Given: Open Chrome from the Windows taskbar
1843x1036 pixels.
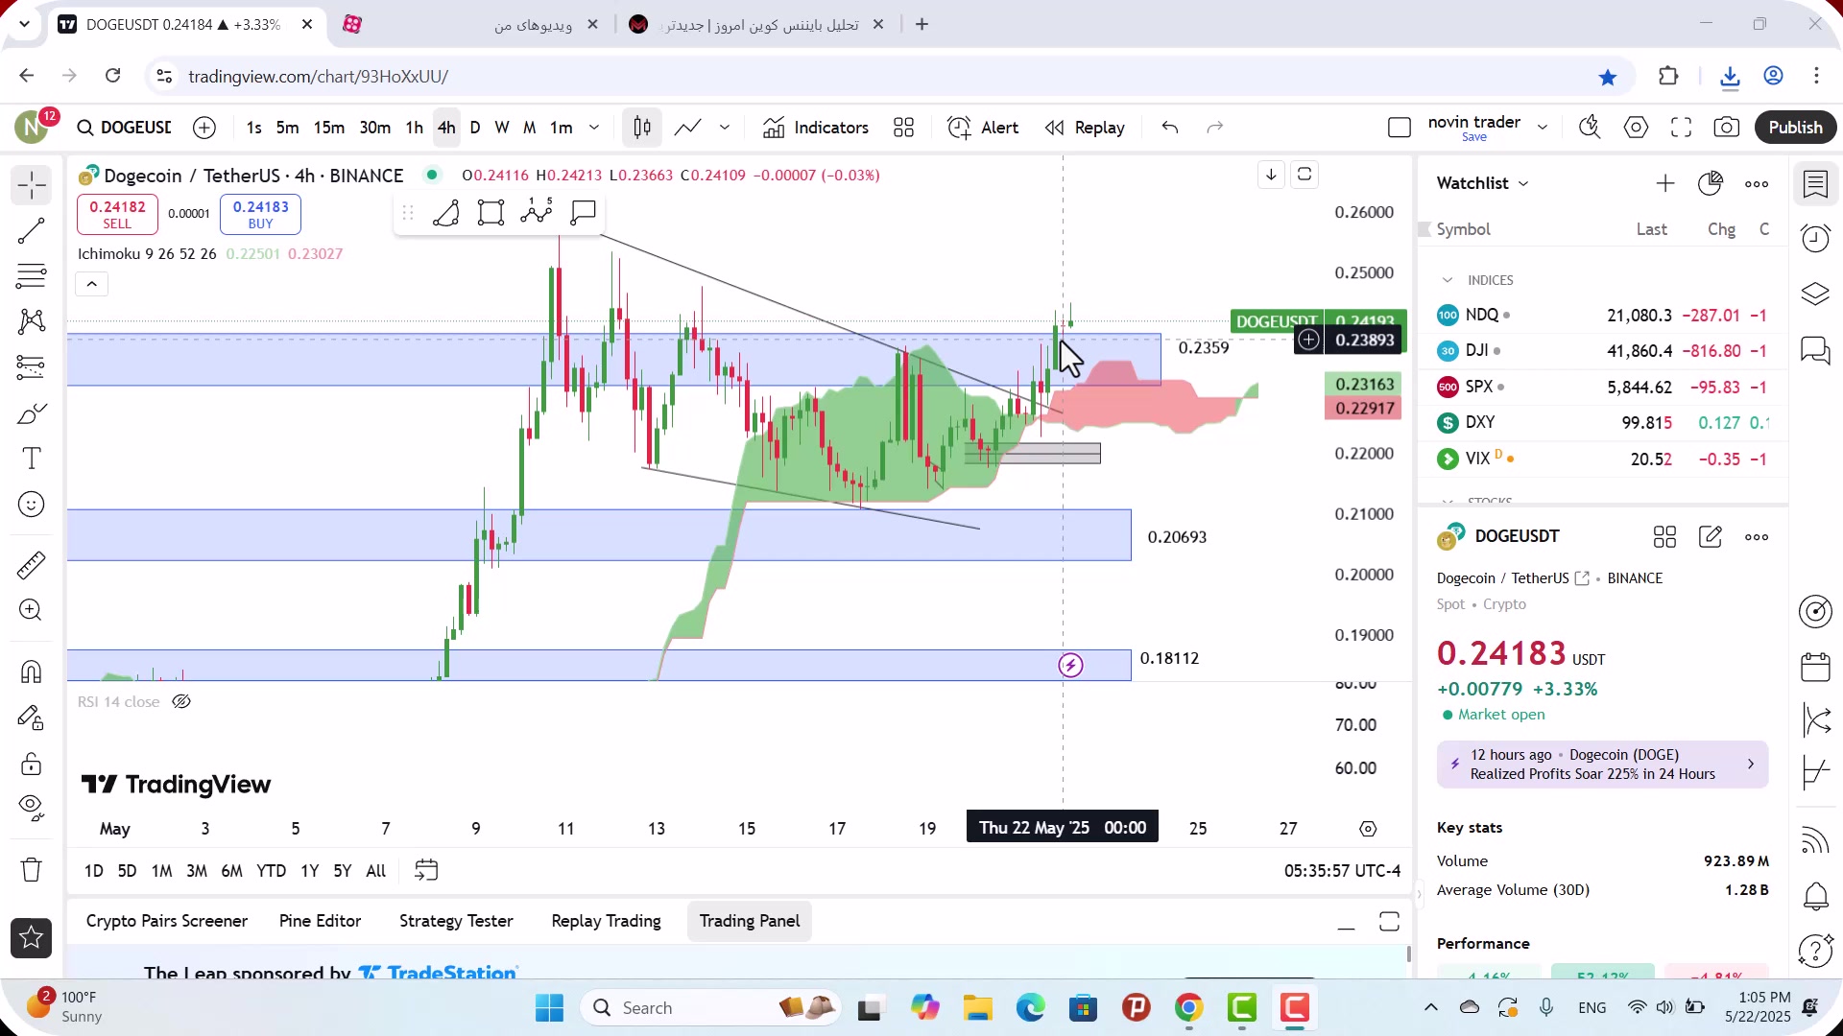Looking at the screenshot, I should pyautogui.click(x=1188, y=1008).
